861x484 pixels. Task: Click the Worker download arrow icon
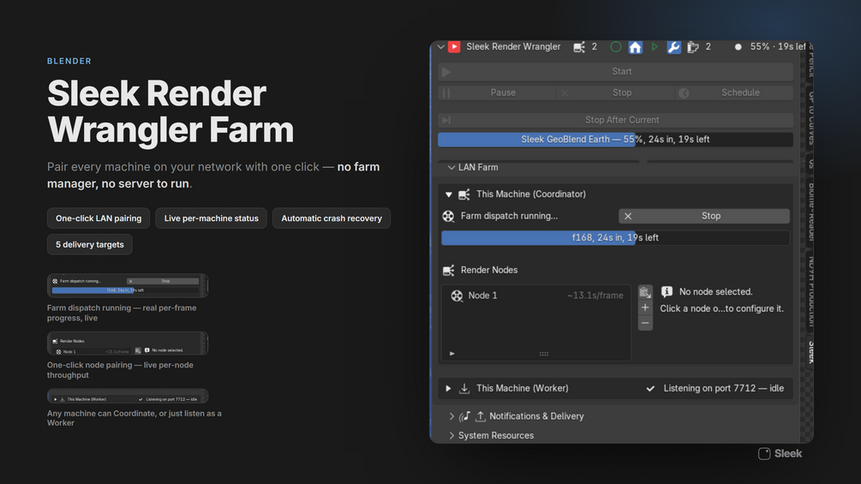[x=464, y=389]
